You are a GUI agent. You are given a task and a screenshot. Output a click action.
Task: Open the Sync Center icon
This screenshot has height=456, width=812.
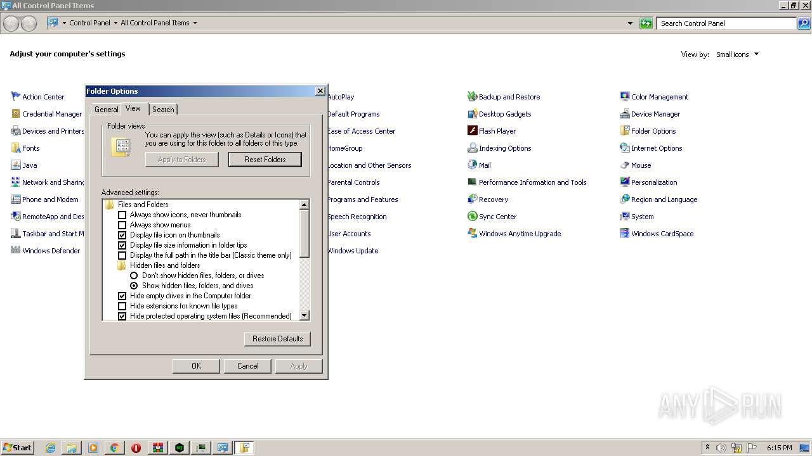click(x=472, y=216)
